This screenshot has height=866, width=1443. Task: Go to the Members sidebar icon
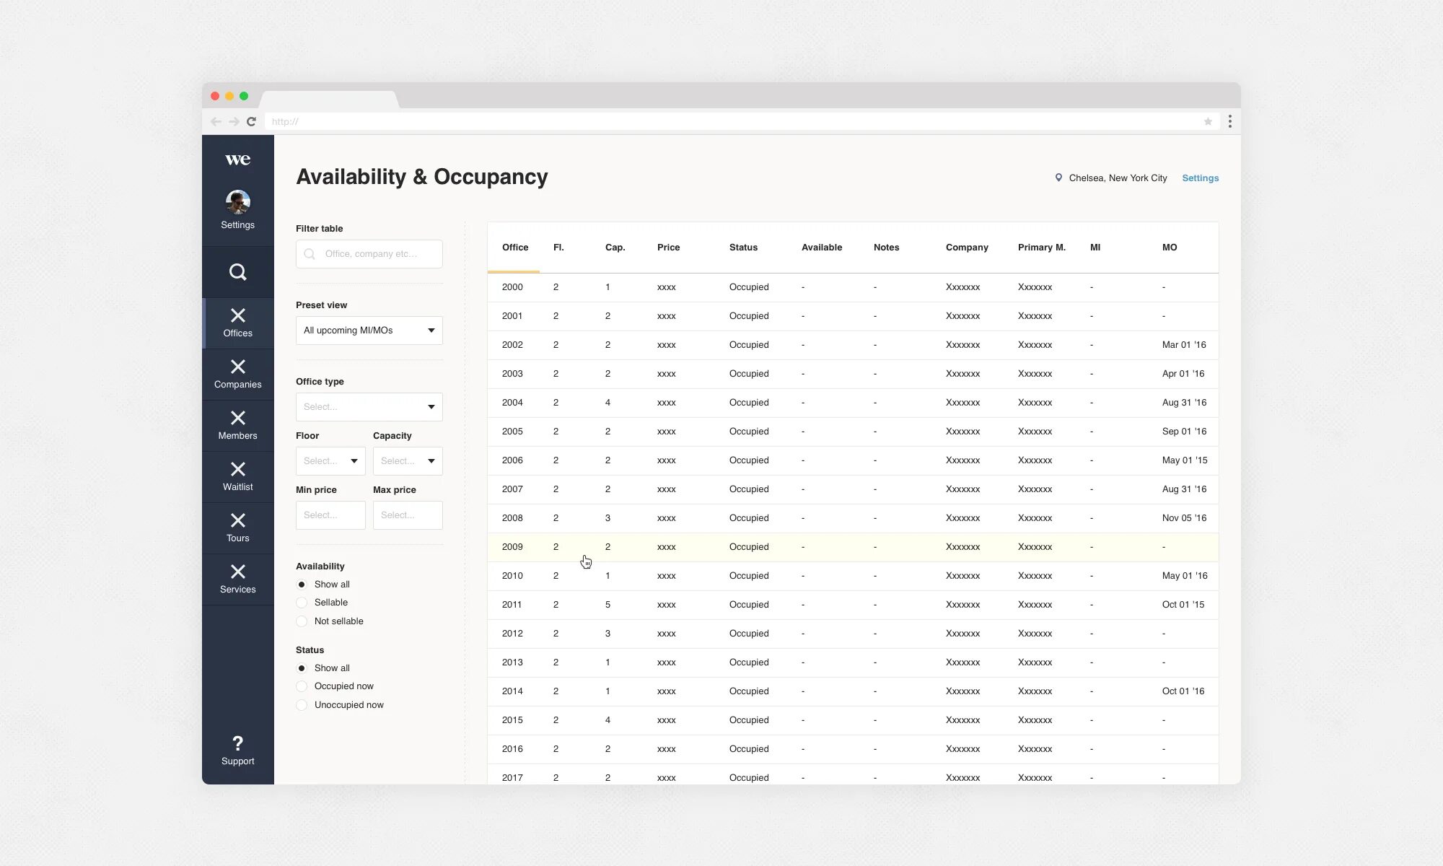(237, 425)
